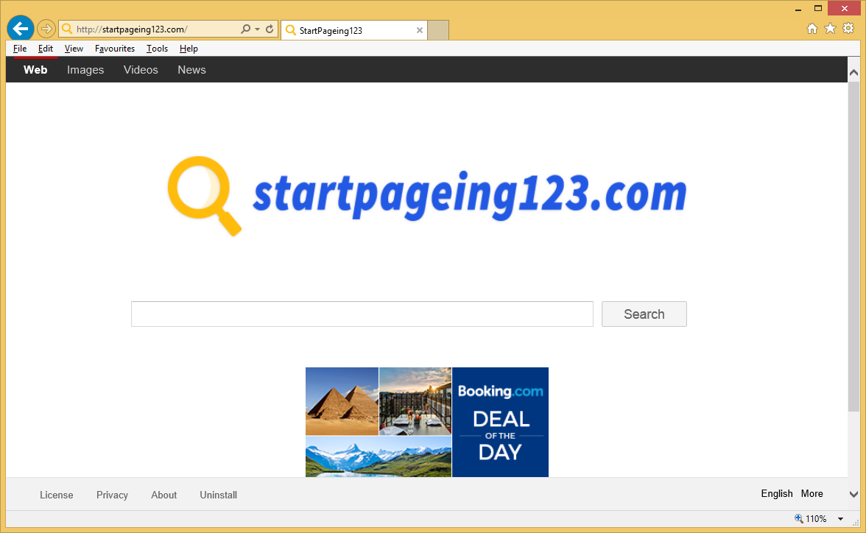The height and width of the screenshot is (533, 866).
Task: Click the scrollbar up arrow
Action: pyautogui.click(x=854, y=72)
